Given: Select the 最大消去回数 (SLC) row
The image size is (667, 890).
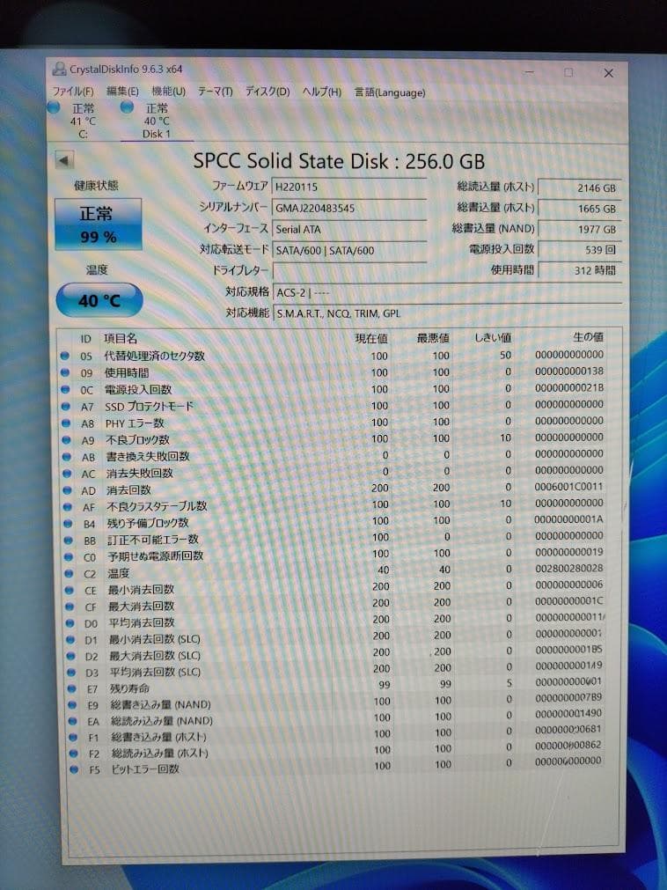Looking at the screenshot, I should (x=335, y=655).
